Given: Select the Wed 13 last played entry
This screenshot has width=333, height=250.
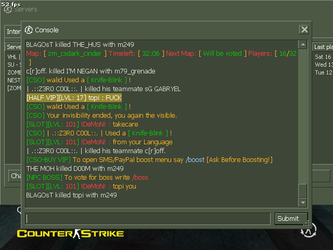Looking at the screenshot, I should tap(323, 65).
